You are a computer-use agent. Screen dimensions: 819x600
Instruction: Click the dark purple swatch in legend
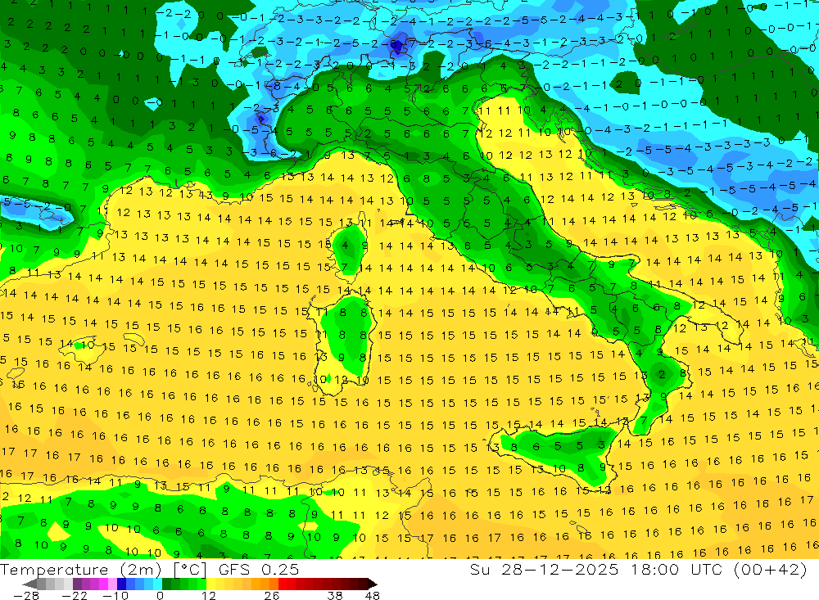(x=77, y=584)
